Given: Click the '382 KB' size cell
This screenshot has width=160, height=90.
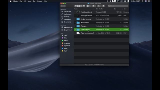Looking at the screenshot, I should click(x=119, y=33).
